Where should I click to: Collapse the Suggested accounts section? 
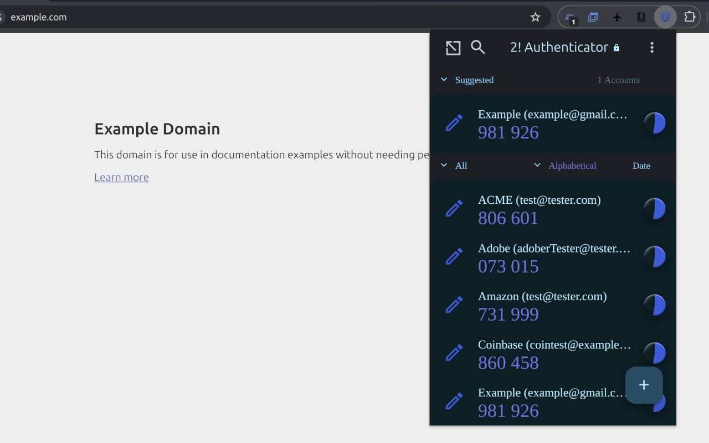pos(444,79)
